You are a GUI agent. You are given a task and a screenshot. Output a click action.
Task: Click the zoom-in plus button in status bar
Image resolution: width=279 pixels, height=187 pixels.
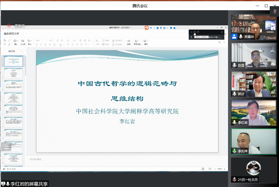pos(224,169)
